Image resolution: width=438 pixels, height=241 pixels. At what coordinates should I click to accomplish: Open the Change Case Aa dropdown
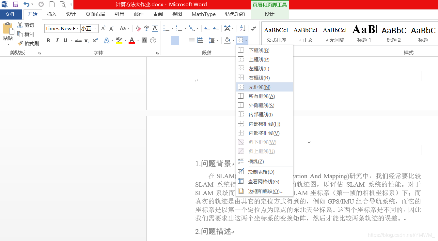point(124,29)
